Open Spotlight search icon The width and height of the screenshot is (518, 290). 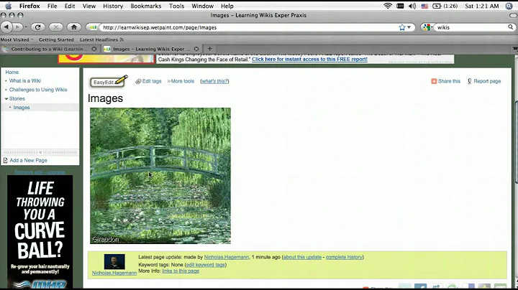click(x=509, y=6)
